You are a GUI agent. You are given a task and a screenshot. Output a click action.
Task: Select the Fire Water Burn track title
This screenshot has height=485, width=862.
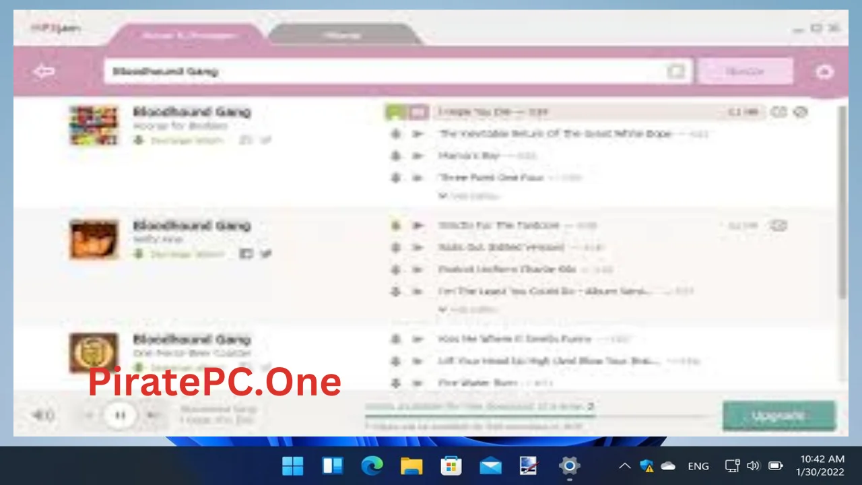tap(477, 383)
